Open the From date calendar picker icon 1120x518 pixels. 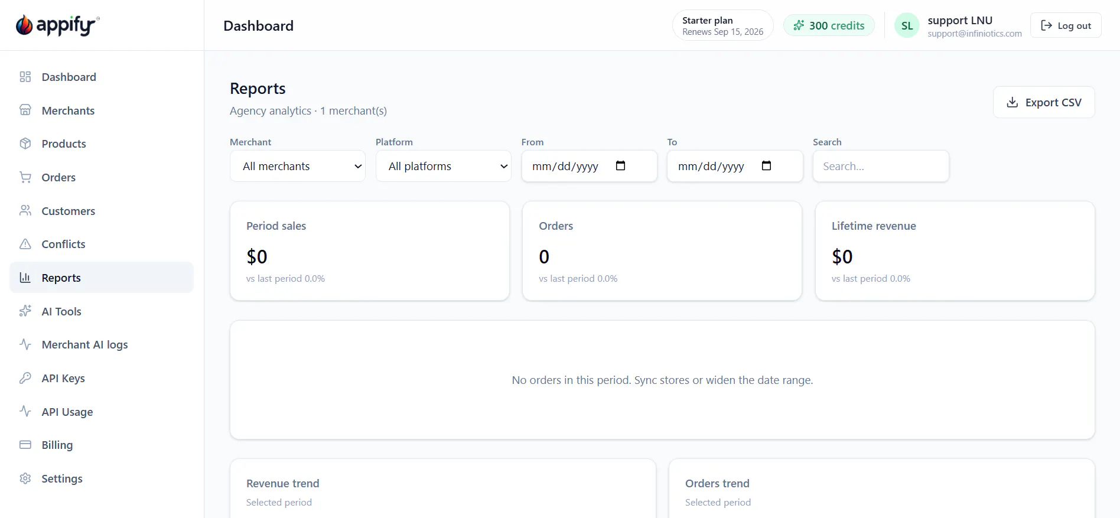tap(620, 165)
